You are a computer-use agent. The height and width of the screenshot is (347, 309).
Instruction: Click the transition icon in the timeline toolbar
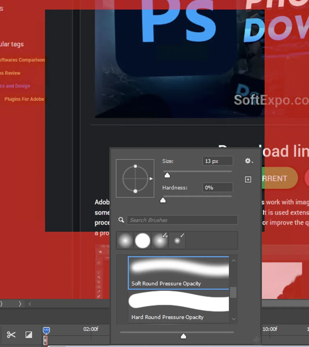[x=29, y=335]
